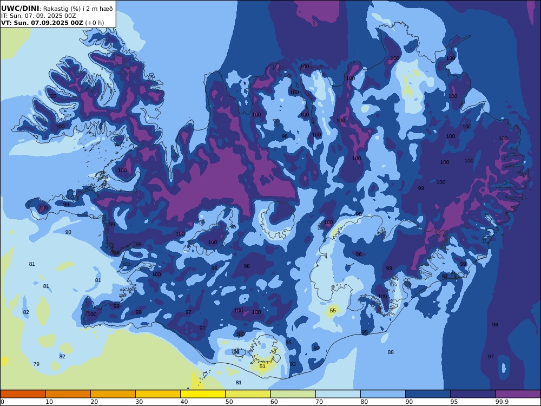Click the dark orange 0–10 legend swatch
The width and height of the screenshot is (541, 406).
[x=23, y=394]
